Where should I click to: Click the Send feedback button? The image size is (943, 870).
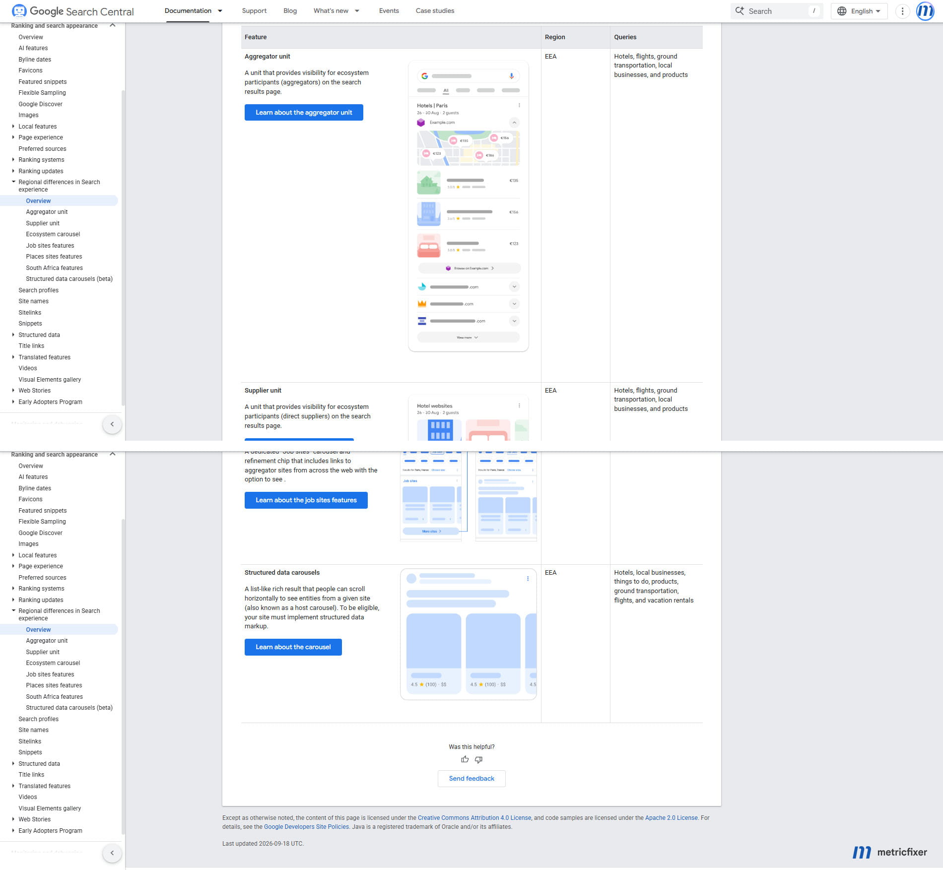coord(471,778)
